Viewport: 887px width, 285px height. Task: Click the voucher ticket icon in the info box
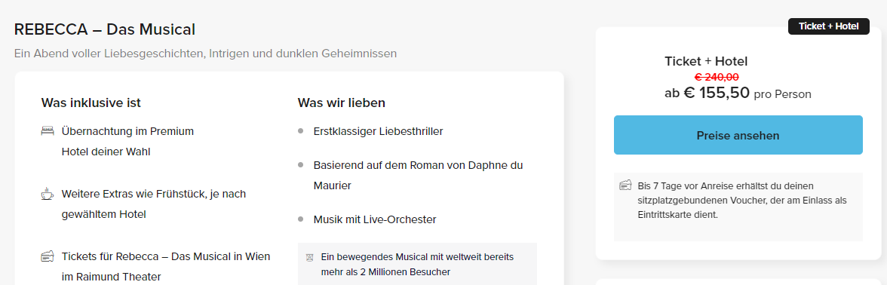[x=626, y=185]
